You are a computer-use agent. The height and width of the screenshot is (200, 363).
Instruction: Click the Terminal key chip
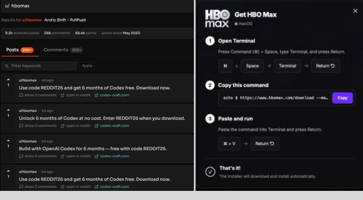point(287,66)
